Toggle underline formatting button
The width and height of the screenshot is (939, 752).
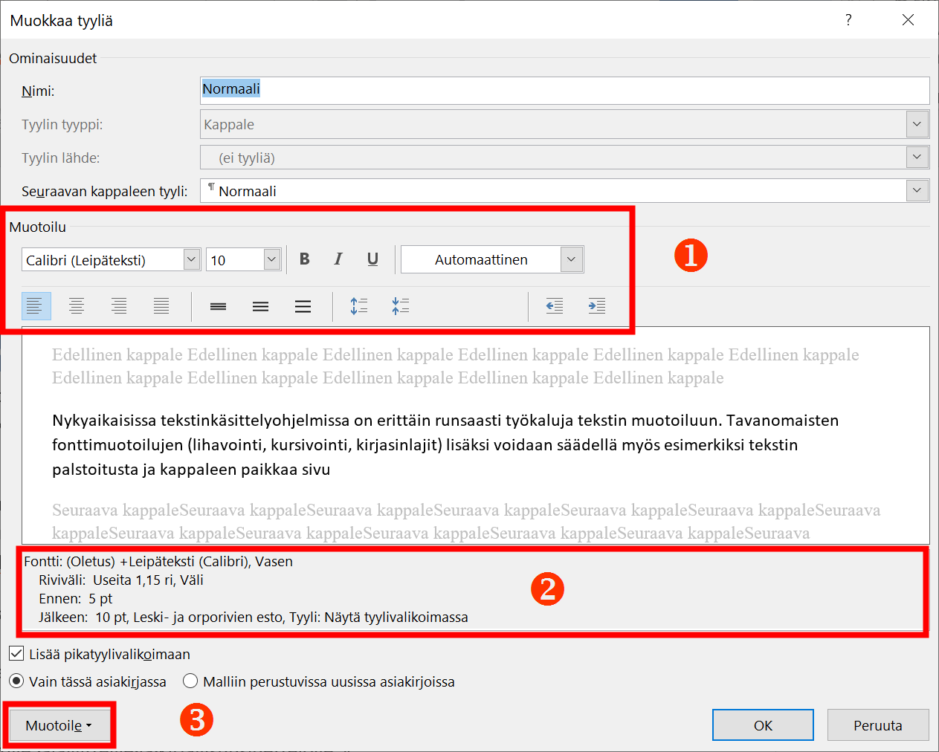[x=372, y=259]
